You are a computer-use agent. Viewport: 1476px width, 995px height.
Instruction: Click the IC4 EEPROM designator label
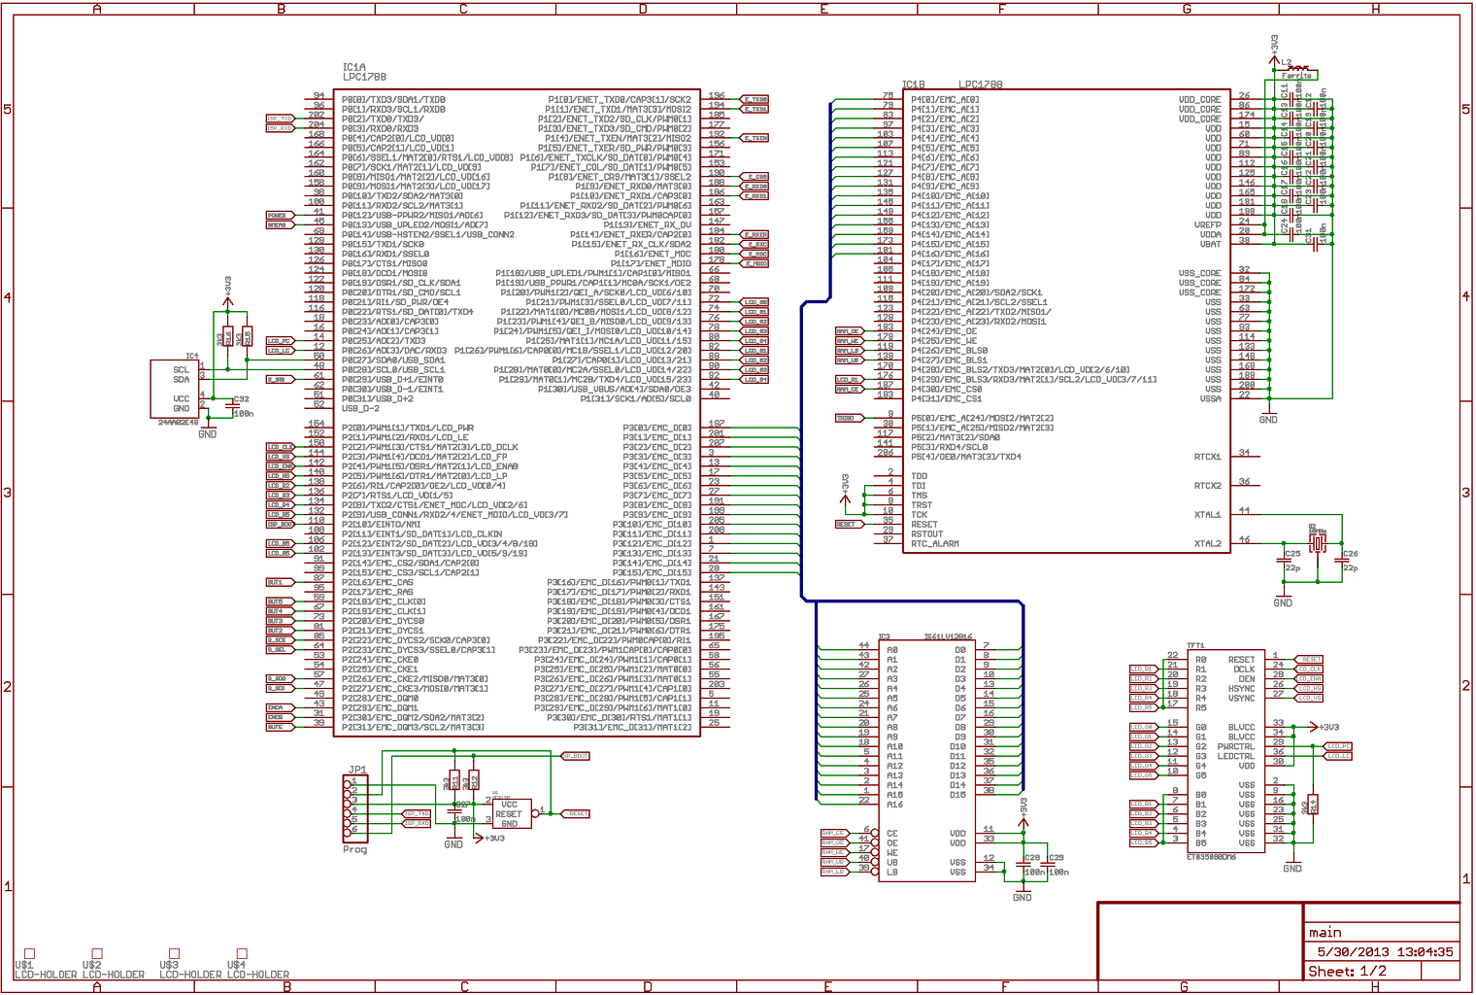[192, 356]
